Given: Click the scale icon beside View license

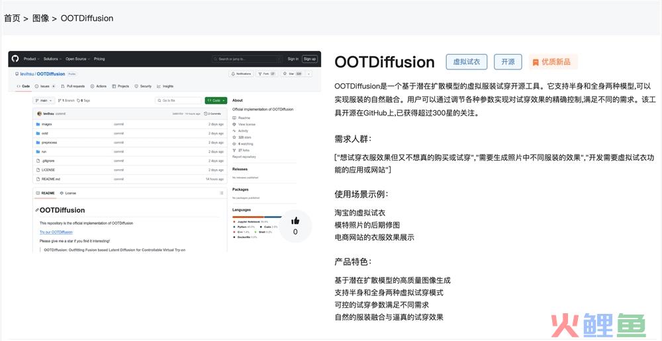Looking at the screenshot, I should tap(234, 124).
